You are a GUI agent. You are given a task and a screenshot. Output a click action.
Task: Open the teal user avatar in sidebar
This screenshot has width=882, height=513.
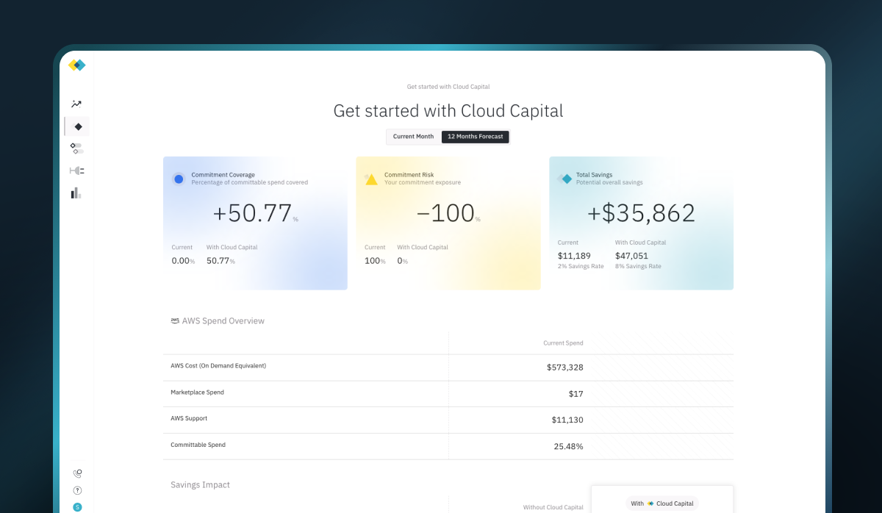(x=77, y=507)
